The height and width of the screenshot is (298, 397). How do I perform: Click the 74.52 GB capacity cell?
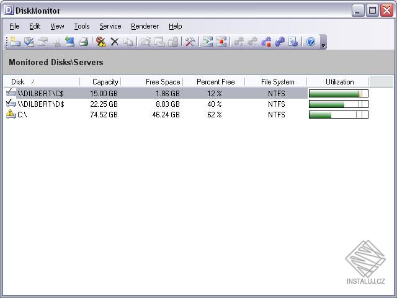104,115
